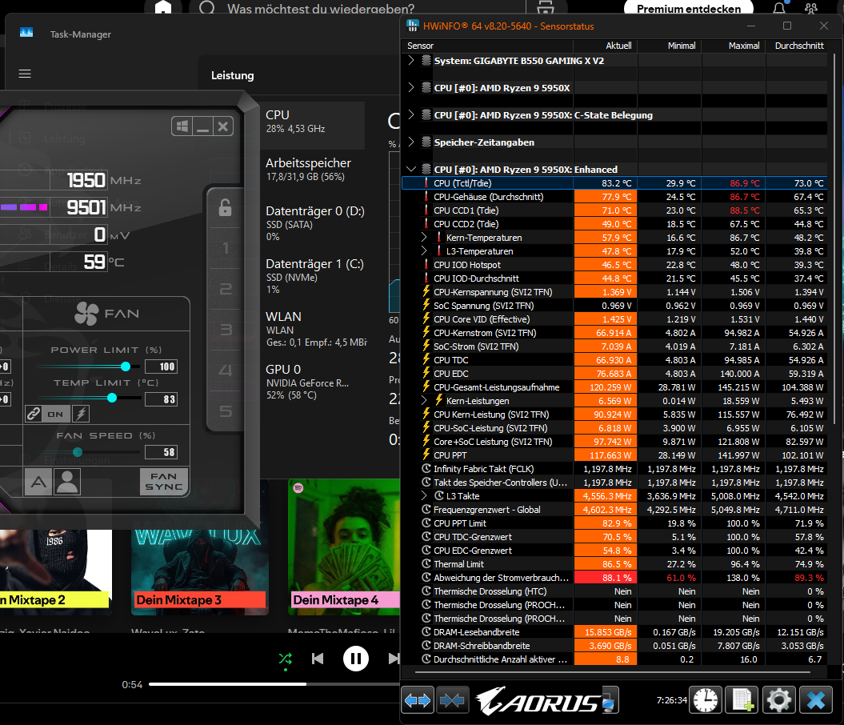Click the Power Limit slider handle

point(126,367)
